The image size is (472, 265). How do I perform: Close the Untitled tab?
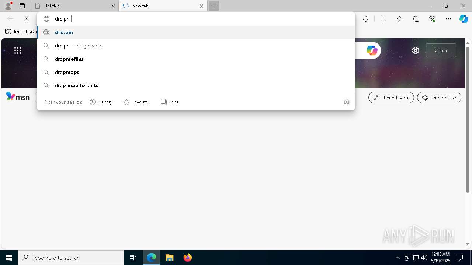113,6
